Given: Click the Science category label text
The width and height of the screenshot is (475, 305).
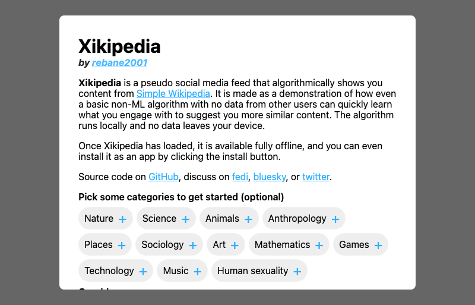Looking at the screenshot, I should click(159, 219).
